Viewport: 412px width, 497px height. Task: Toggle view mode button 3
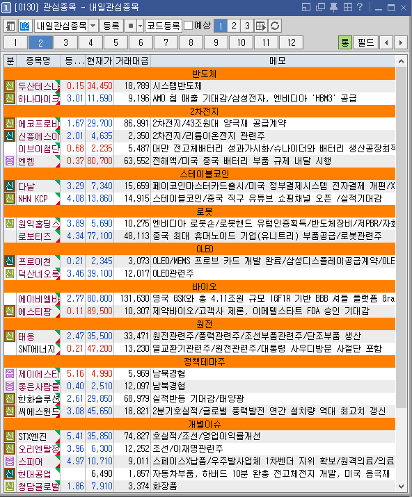click(247, 26)
